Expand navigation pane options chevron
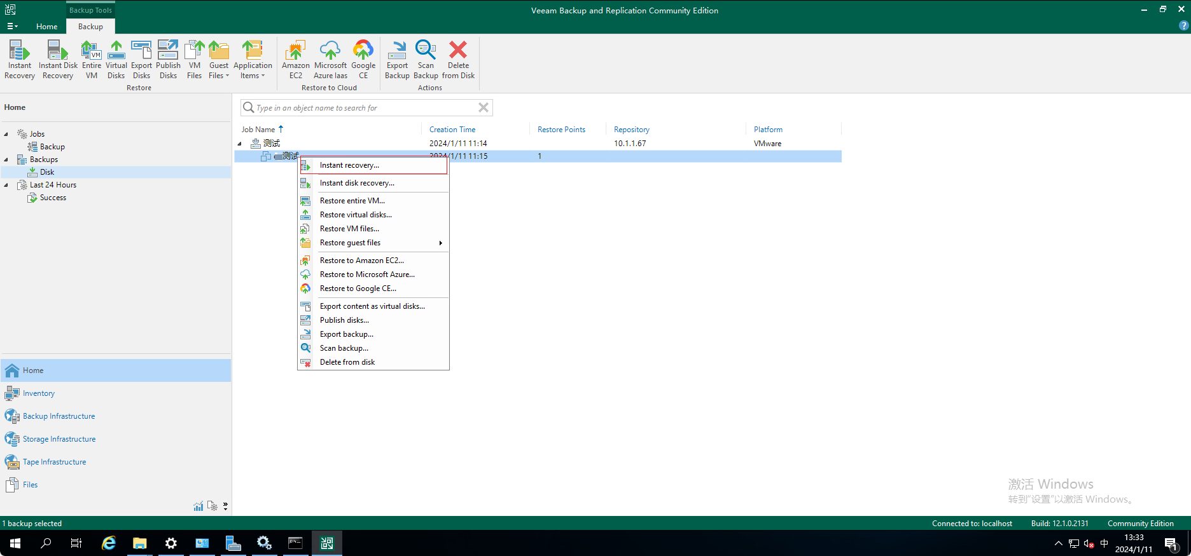Image resolution: width=1191 pixels, height=556 pixels. pyautogui.click(x=225, y=506)
